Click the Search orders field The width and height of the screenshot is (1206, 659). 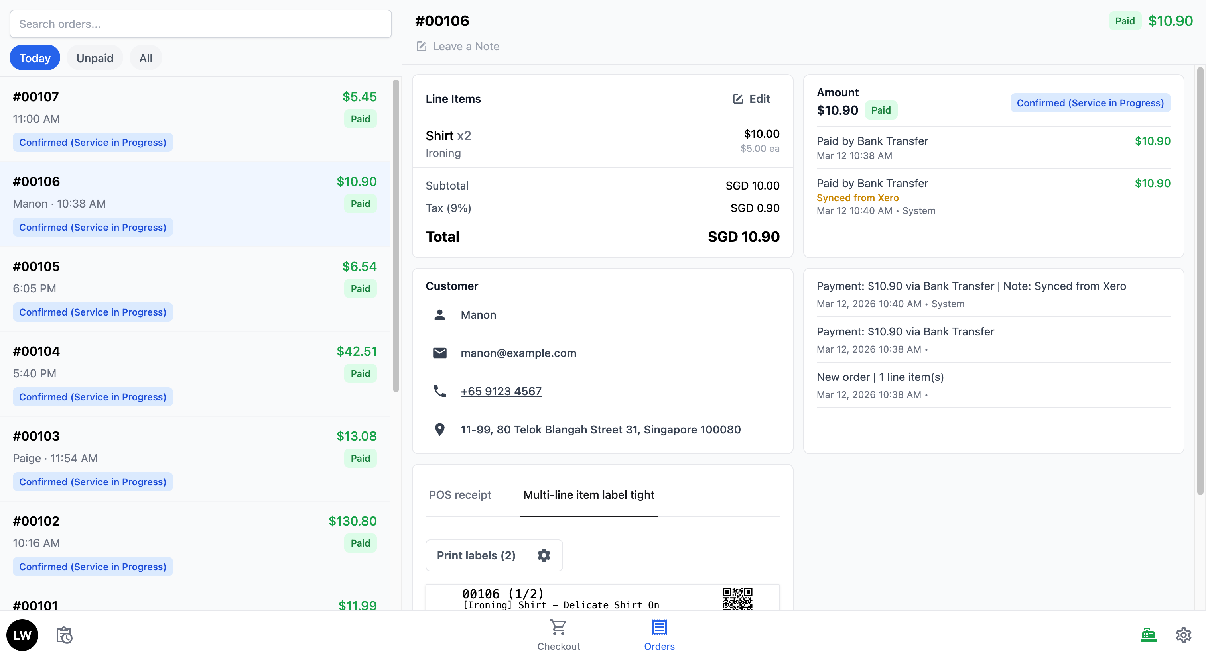pyautogui.click(x=200, y=24)
